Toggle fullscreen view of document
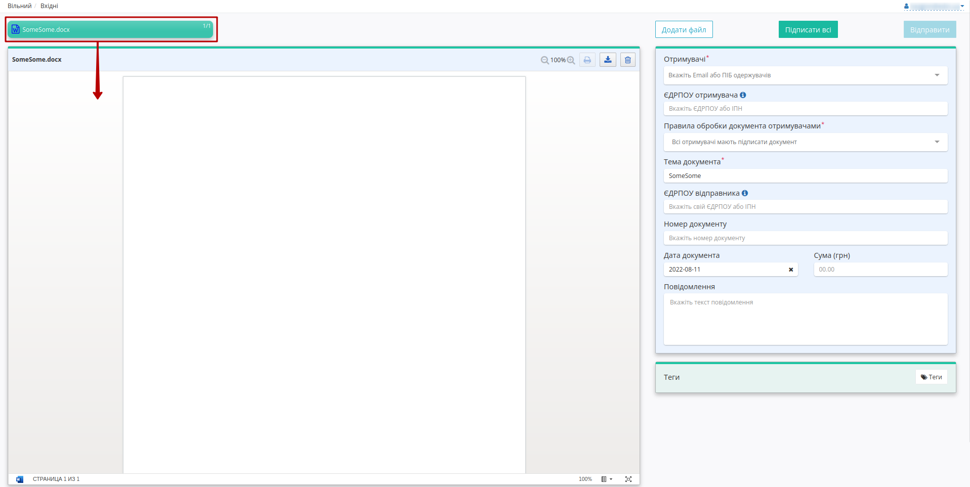This screenshot has width=970, height=487. coord(628,479)
